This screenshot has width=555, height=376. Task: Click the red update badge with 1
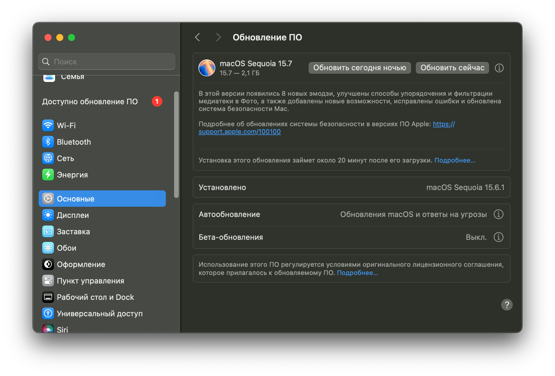157,101
